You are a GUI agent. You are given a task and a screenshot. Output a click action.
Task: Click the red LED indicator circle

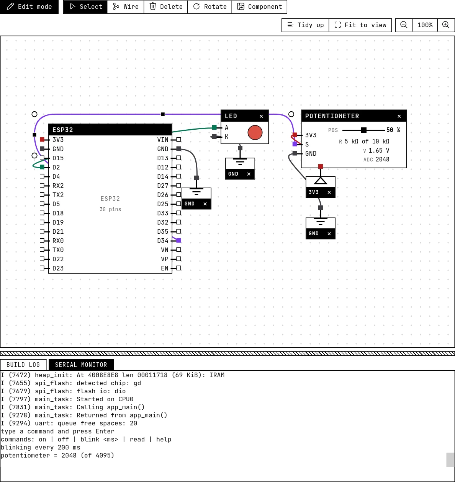[255, 132]
